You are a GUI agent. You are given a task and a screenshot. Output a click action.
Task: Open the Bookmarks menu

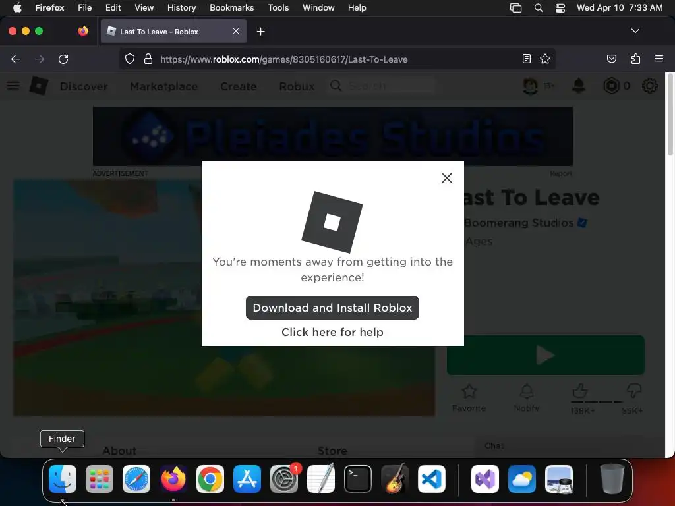[231, 8]
